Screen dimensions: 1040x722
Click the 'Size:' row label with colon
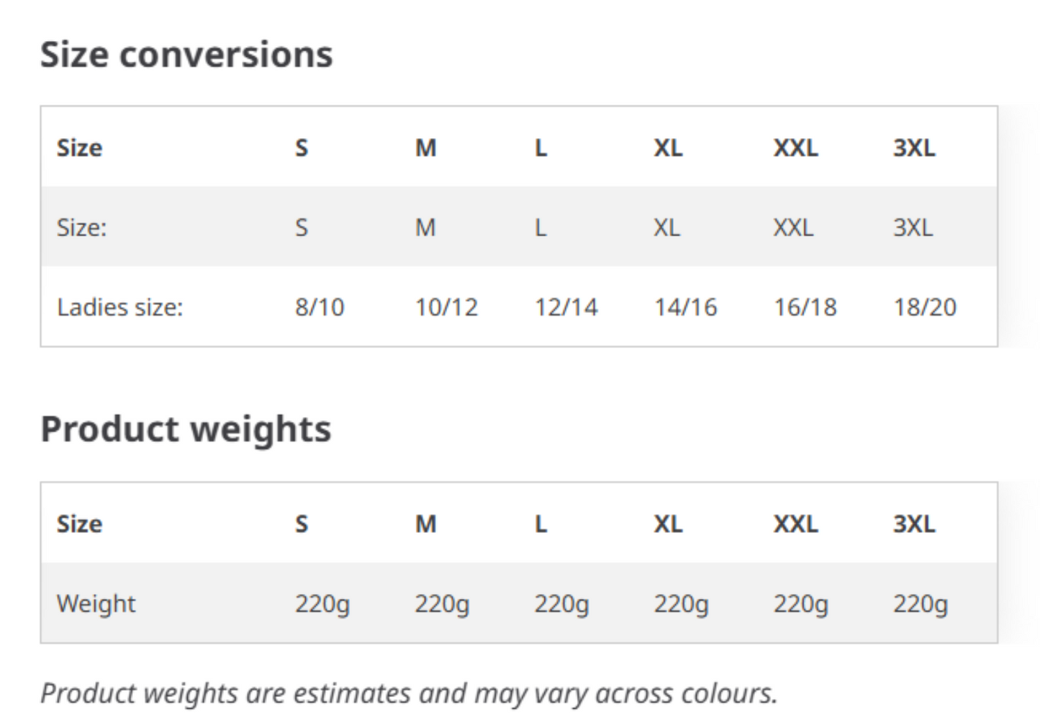pos(81,228)
